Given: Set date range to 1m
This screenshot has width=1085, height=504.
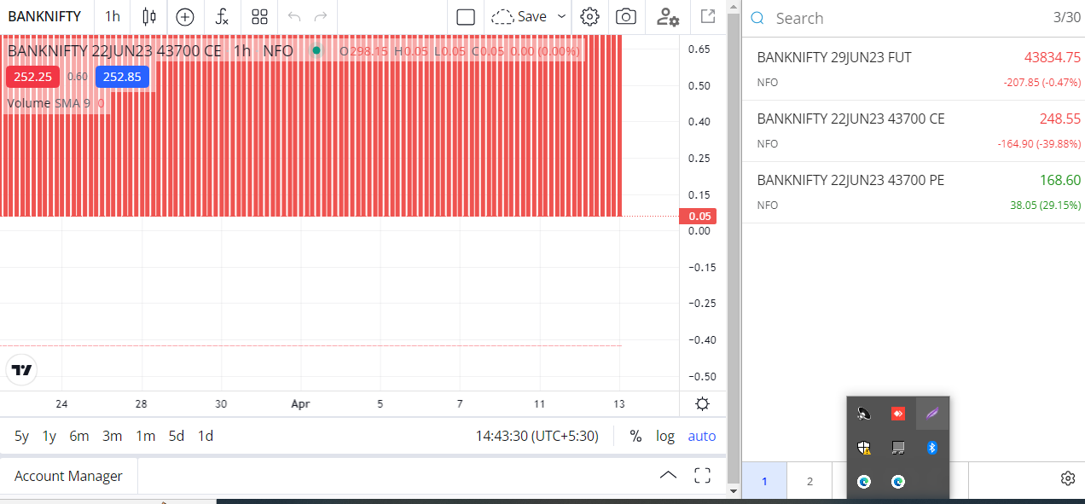Looking at the screenshot, I should coord(146,436).
